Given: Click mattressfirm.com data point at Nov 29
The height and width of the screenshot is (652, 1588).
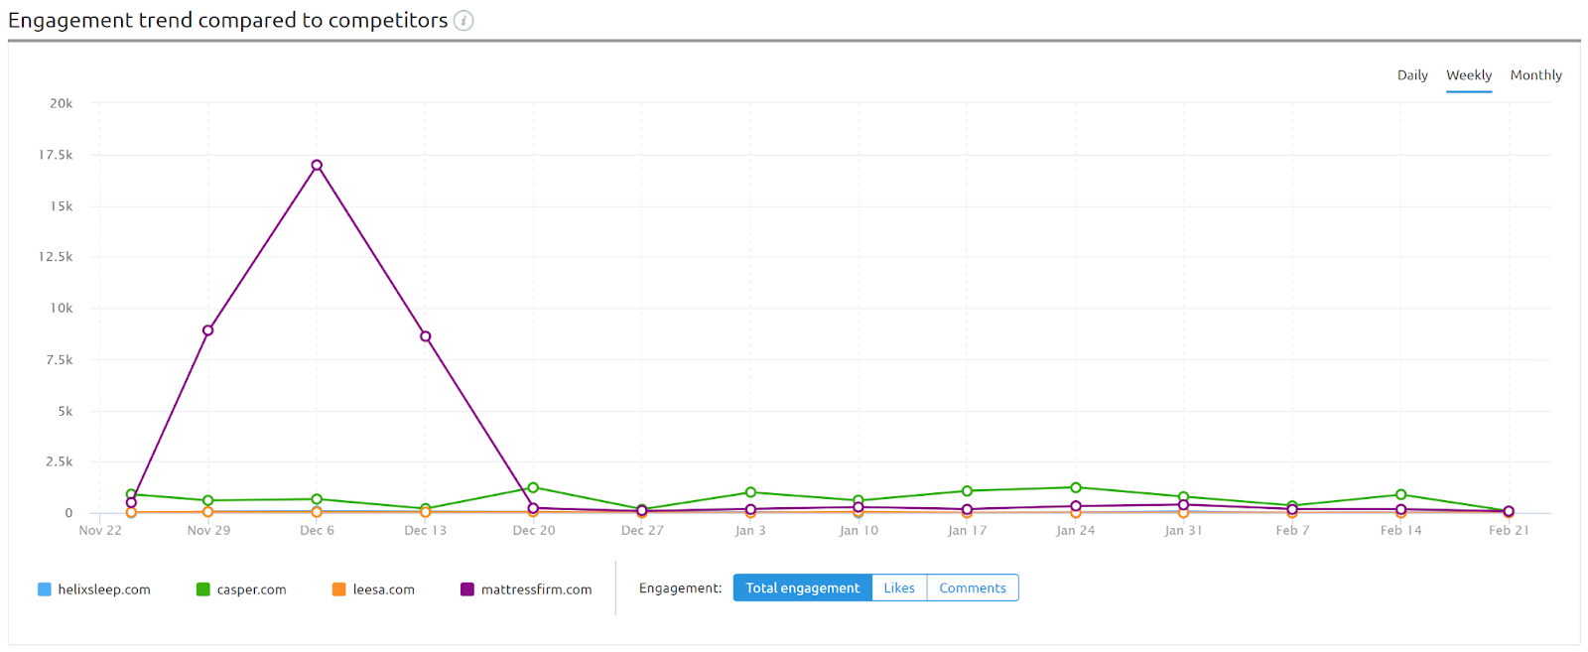Looking at the screenshot, I should (207, 329).
